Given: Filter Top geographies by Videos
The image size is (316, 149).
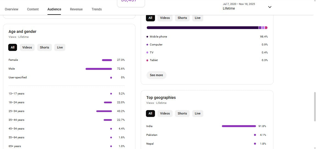Looking at the screenshot, I should (x=165, y=113).
